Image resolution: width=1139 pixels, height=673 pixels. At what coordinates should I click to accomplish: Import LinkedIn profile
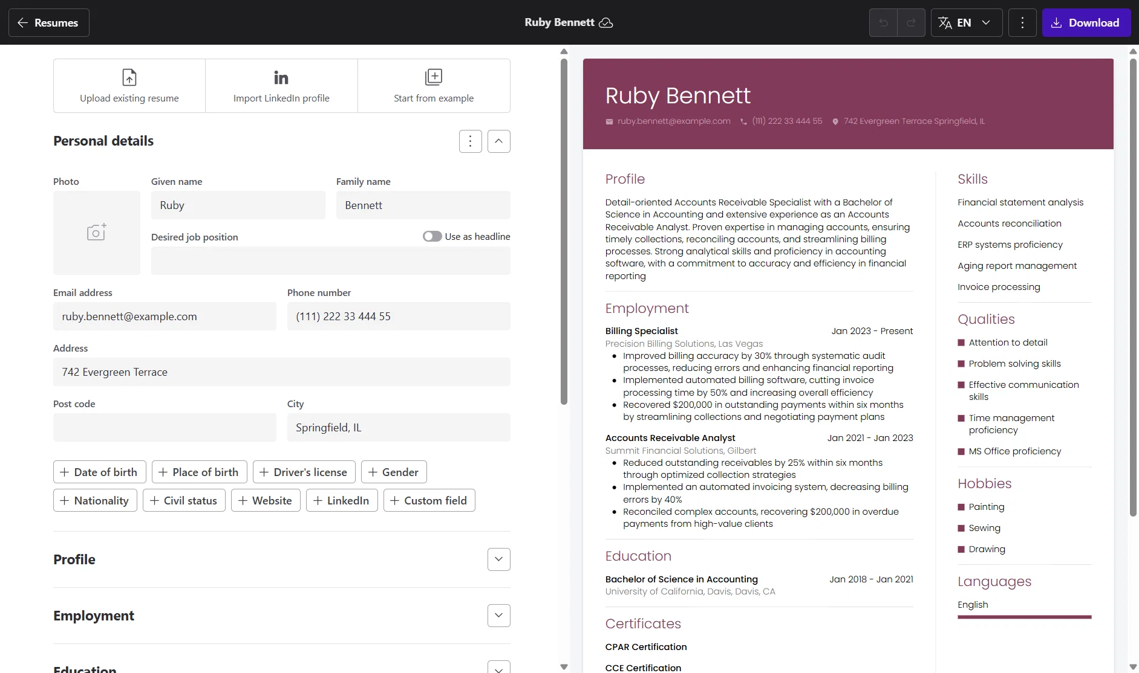click(x=281, y=86)
